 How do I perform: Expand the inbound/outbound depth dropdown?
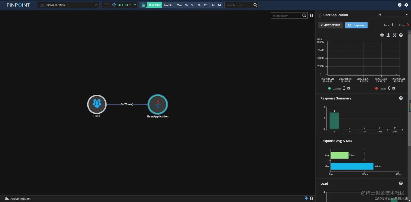click(135, 5)
